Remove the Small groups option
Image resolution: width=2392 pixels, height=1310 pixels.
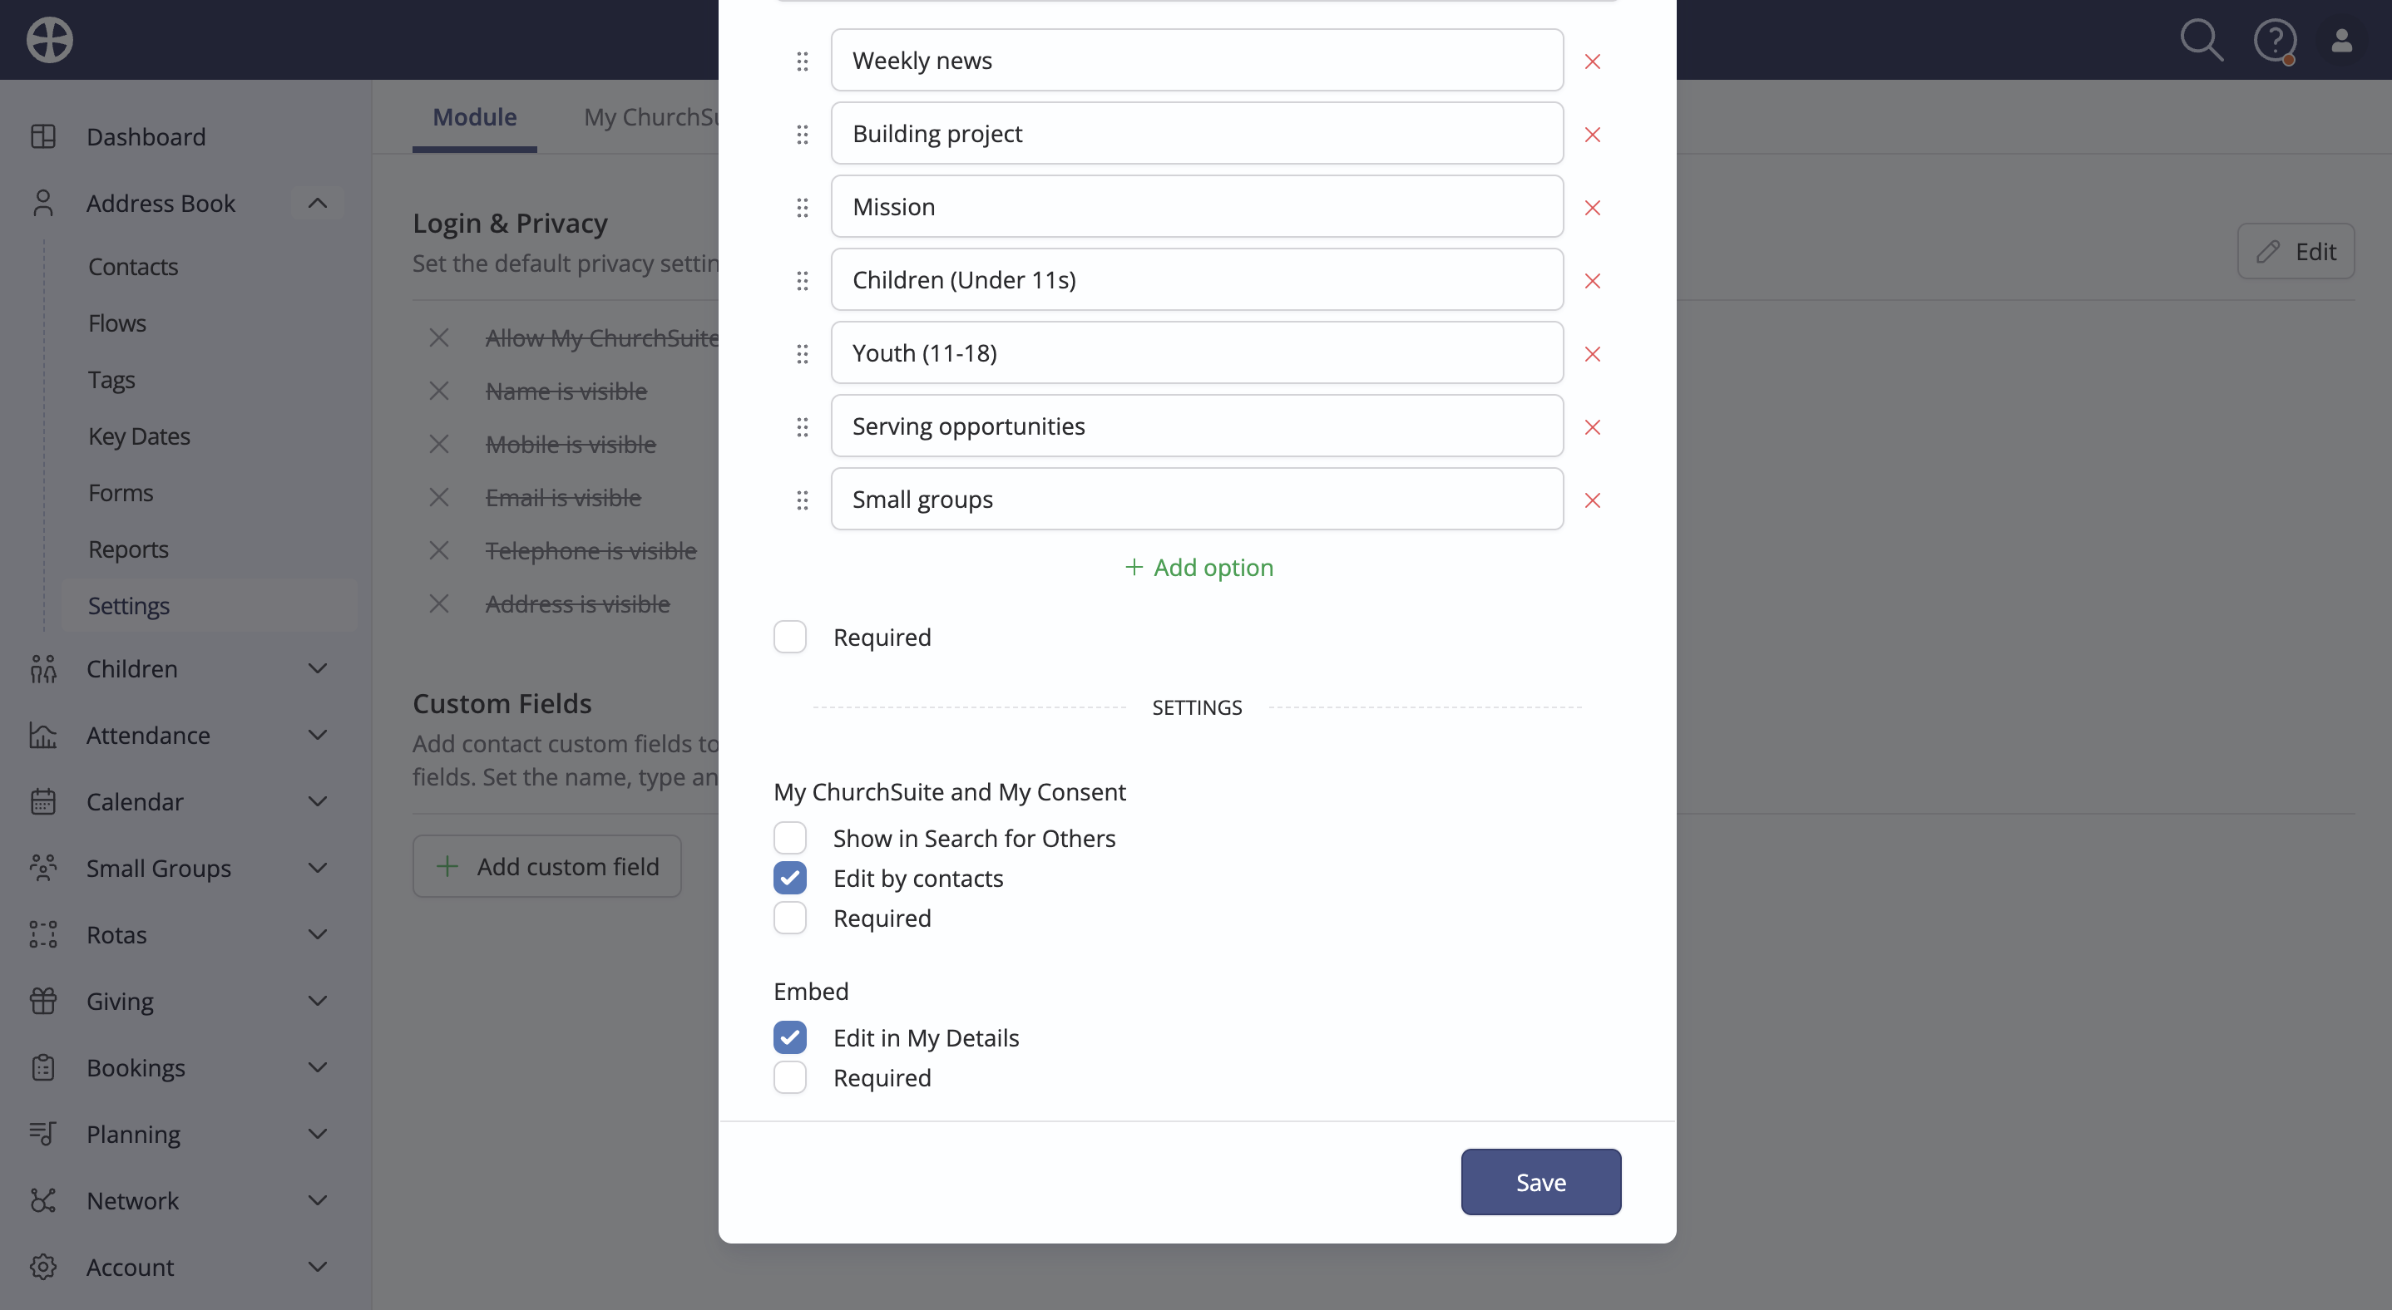coord(1592,501)
